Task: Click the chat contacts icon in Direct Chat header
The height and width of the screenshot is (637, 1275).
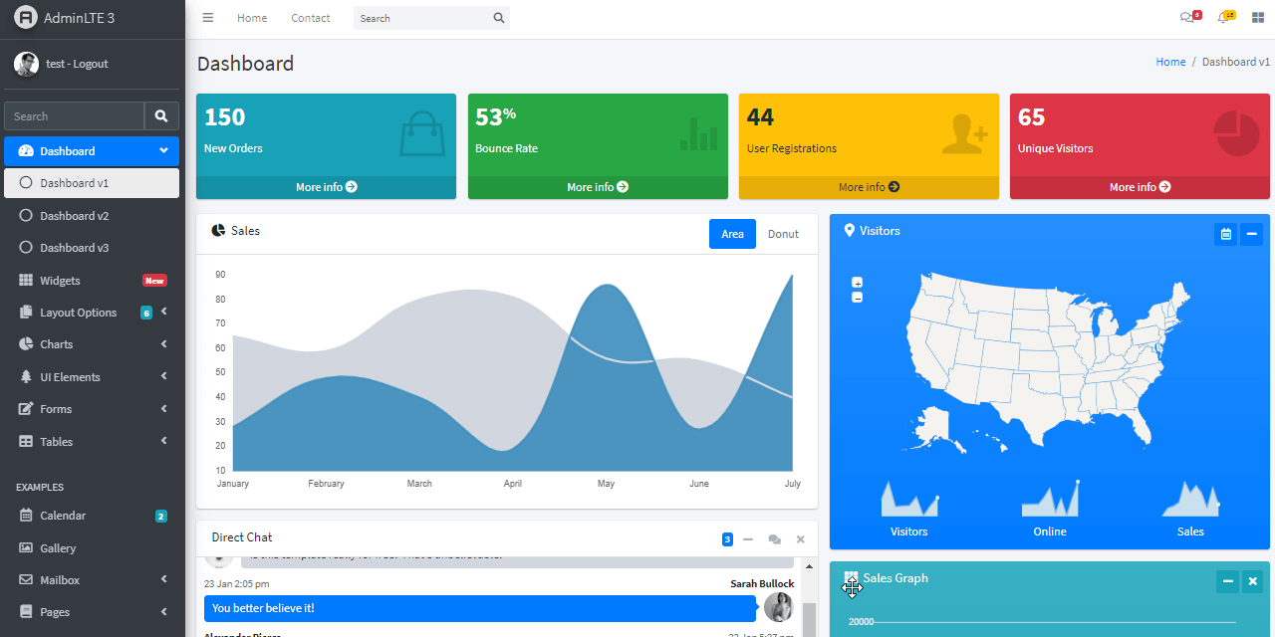Action: 775,538
